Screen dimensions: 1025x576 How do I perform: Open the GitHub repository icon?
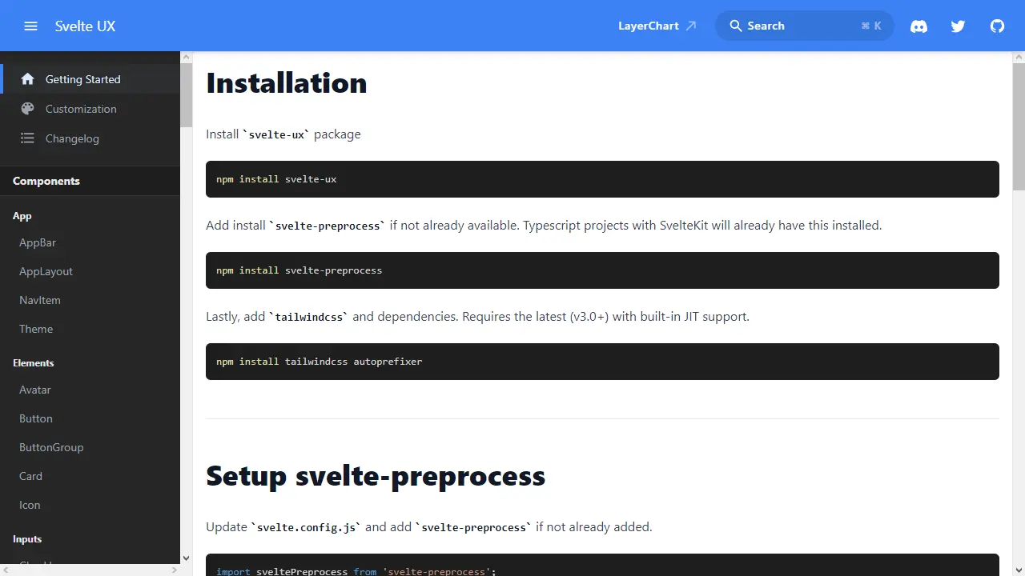pos(997,26)
